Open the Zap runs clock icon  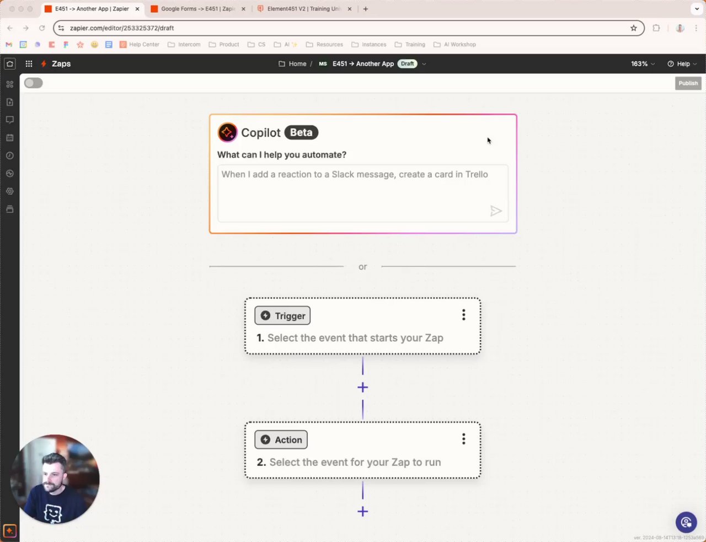(9, 155)
